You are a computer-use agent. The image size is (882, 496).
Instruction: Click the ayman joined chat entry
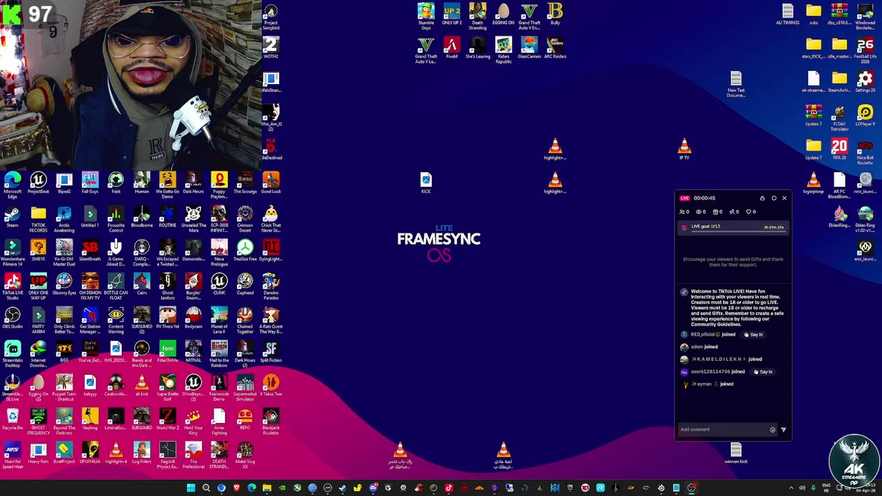(706, 384)
